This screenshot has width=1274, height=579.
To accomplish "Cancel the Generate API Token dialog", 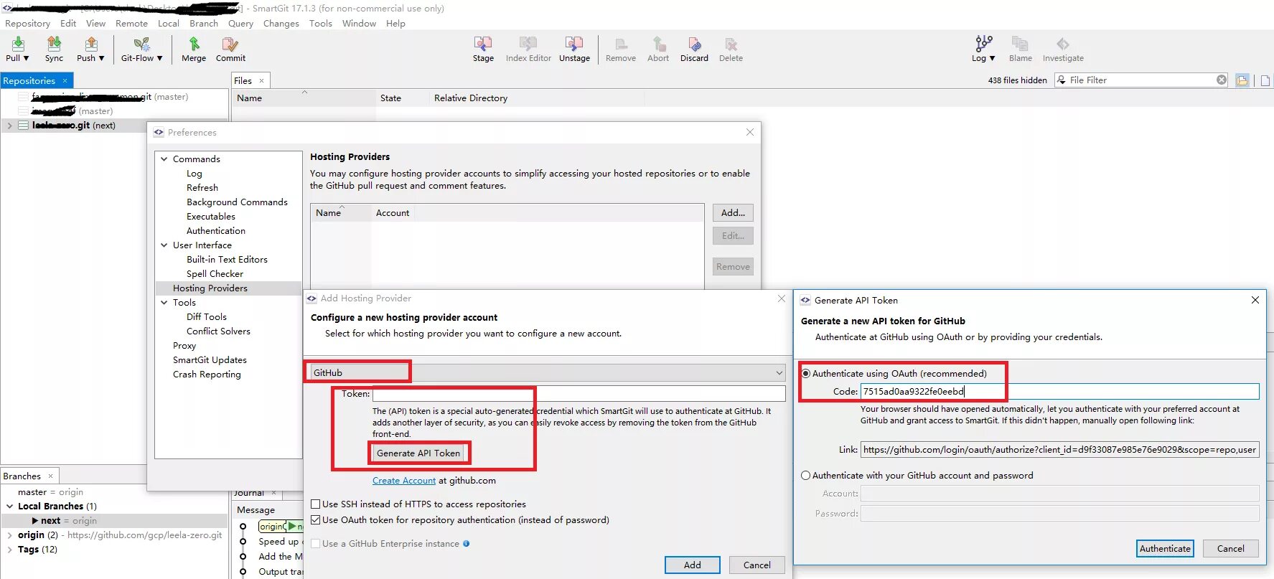I will [1230, 548].
